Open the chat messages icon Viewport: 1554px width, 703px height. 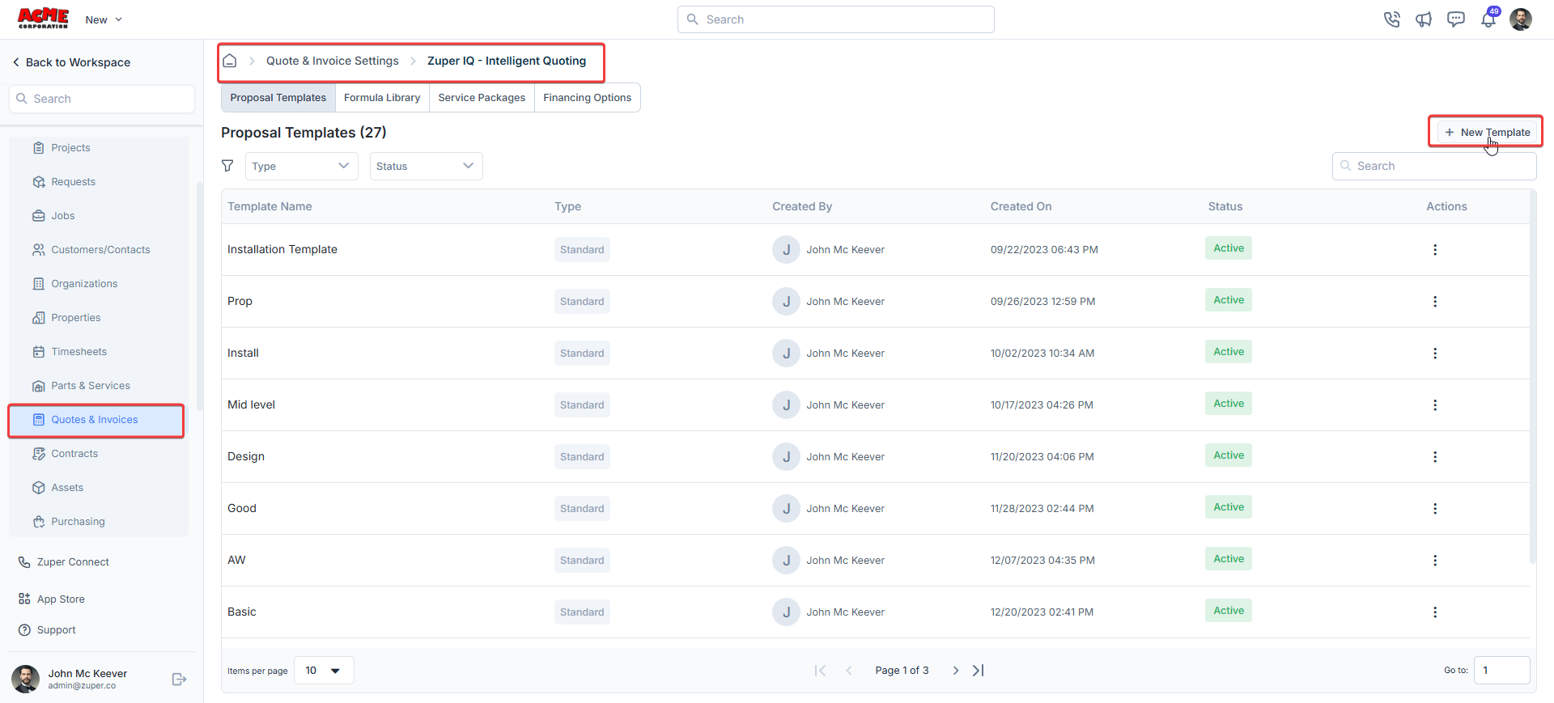coord(1456,19)
